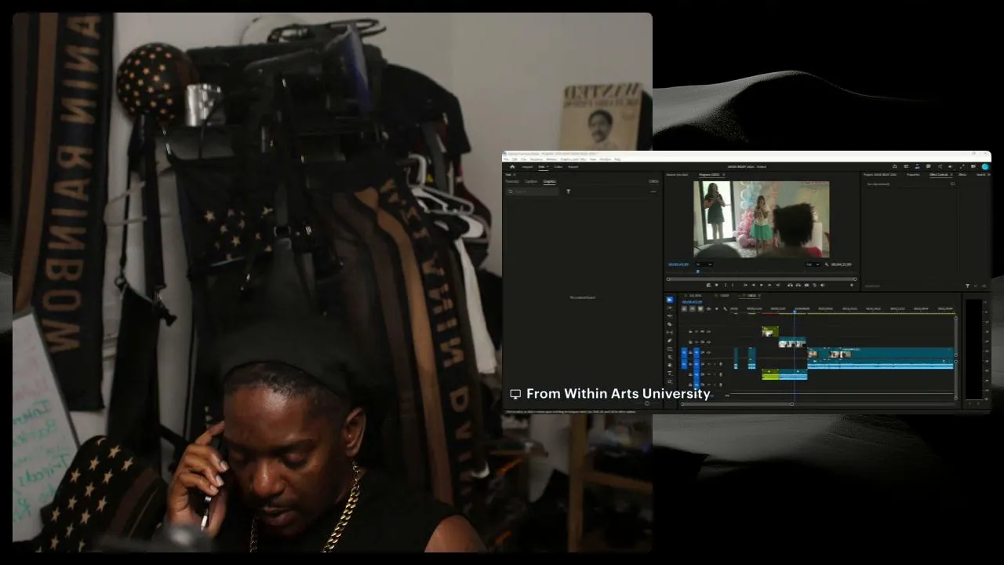
Task: Select the Track Select Forward tool
Action: (669, 308)
